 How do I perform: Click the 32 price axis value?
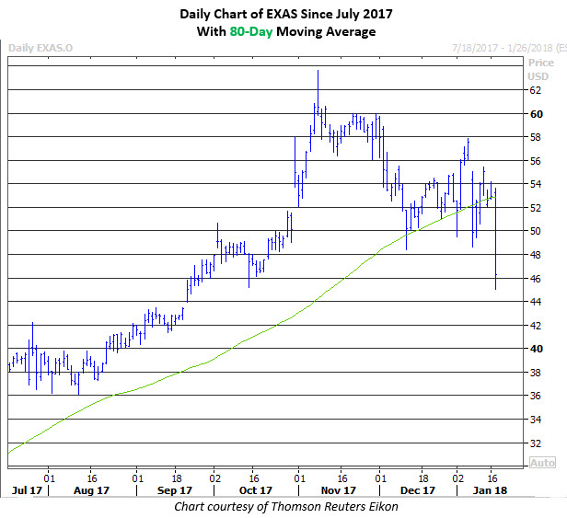click(536, 443)
